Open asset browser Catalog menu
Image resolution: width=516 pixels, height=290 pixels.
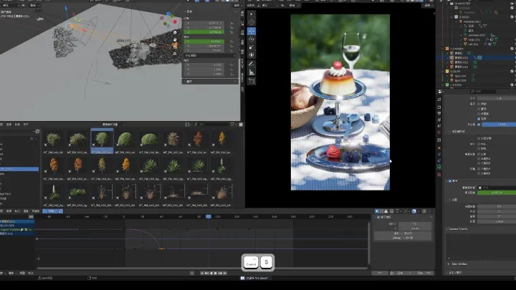17,125
